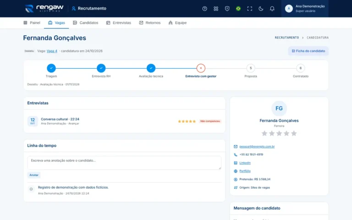Click the phone icon beside +55 number

[236, 154]
